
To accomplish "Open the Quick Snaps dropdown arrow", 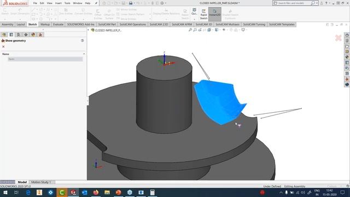I will pyautogui.click(x=195, y=20).
